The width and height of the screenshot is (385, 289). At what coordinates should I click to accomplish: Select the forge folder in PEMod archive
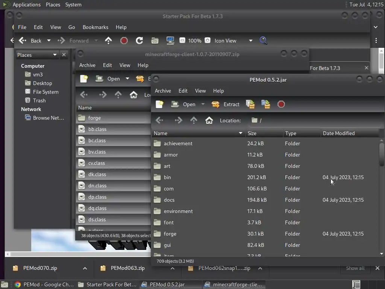click(265, 234)
